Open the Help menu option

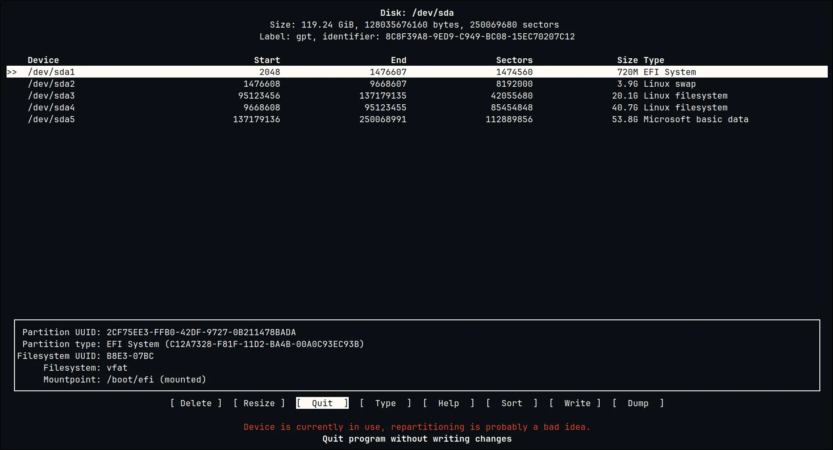(x=448, y=403)
